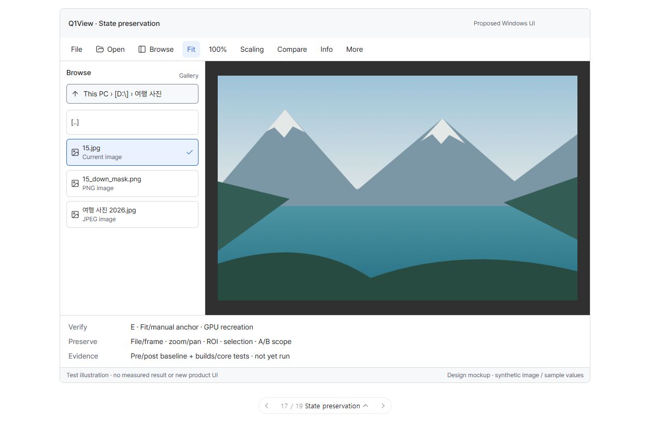
Task: Set zoom to 100%
Action: coord(218,49)
